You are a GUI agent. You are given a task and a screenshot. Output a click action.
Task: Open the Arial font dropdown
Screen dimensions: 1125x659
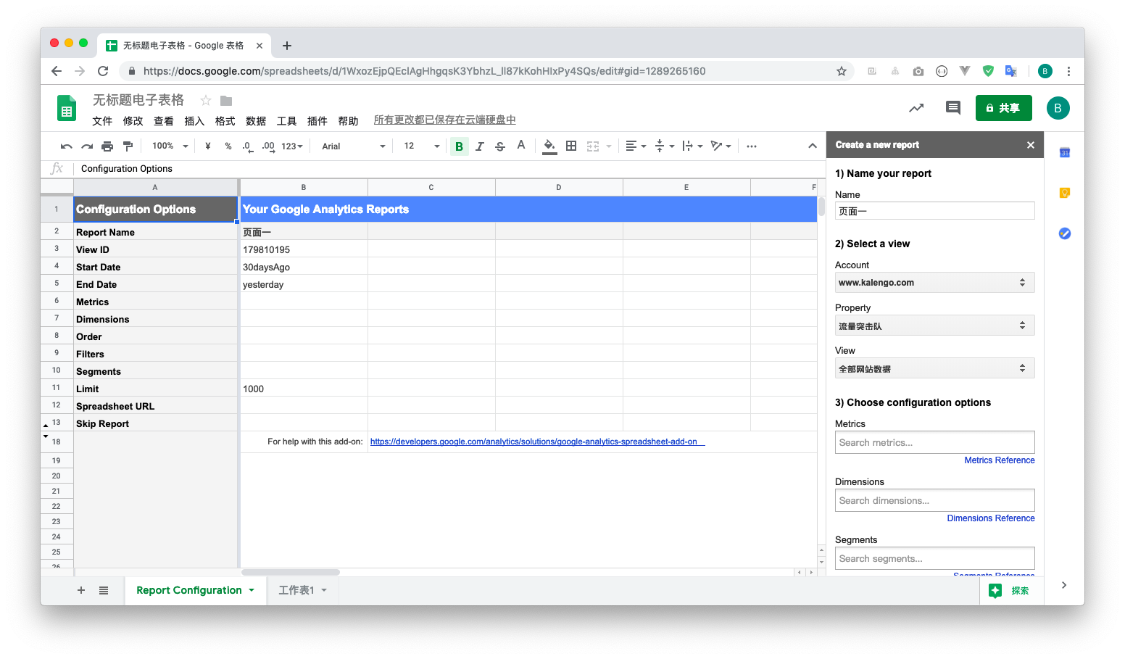pyautogui.click(x=354, y=146)
